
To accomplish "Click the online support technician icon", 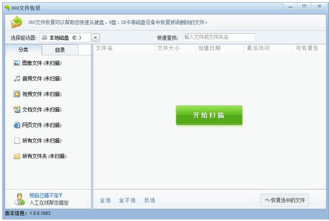I will tap(20, 199).
